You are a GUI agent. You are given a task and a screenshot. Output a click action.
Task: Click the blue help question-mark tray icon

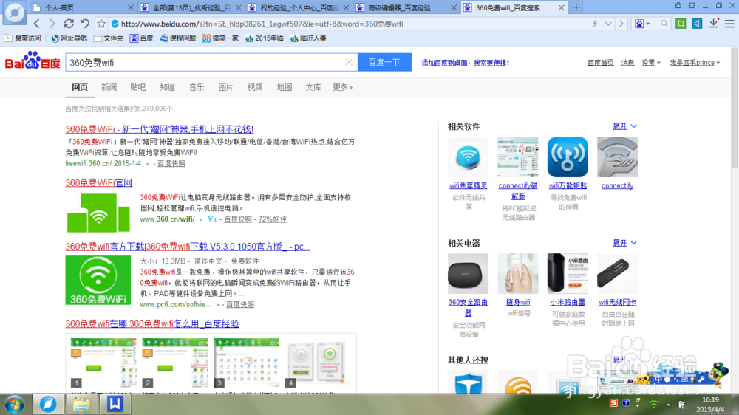pos(626,403)
